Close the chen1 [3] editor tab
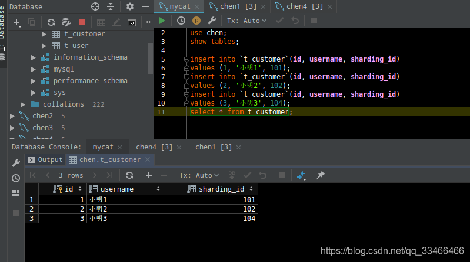The image size is (470, 262). [x=263, y=6]
